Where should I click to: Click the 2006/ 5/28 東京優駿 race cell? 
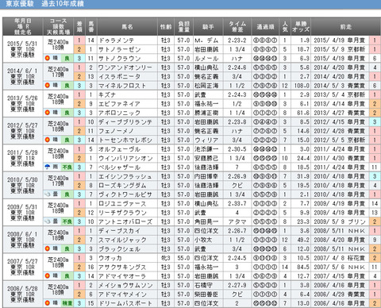point(23,294)
